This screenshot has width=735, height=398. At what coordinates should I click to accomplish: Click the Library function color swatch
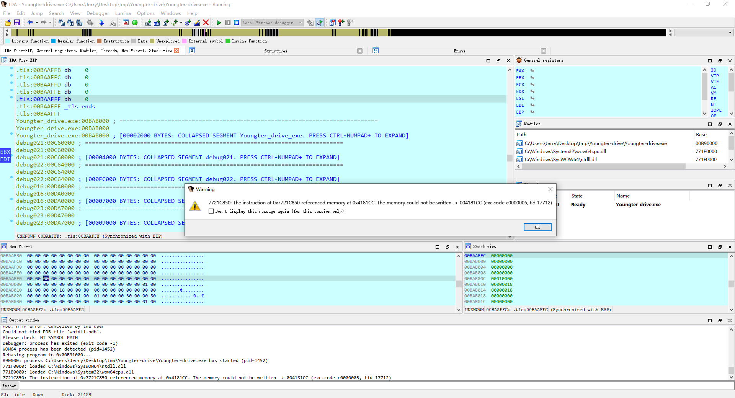[x=7, y=41]
